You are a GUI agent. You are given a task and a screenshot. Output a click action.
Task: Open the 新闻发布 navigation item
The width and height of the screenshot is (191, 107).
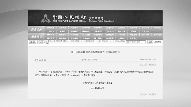point(51,28)
